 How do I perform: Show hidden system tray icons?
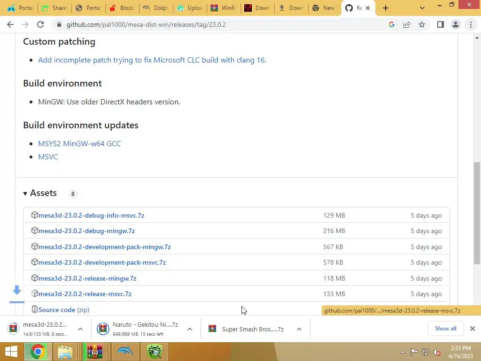[403, 352]
